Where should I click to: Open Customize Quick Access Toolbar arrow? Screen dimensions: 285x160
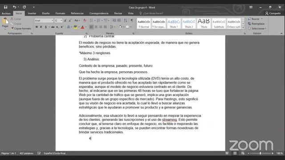[x=34, y=7]
